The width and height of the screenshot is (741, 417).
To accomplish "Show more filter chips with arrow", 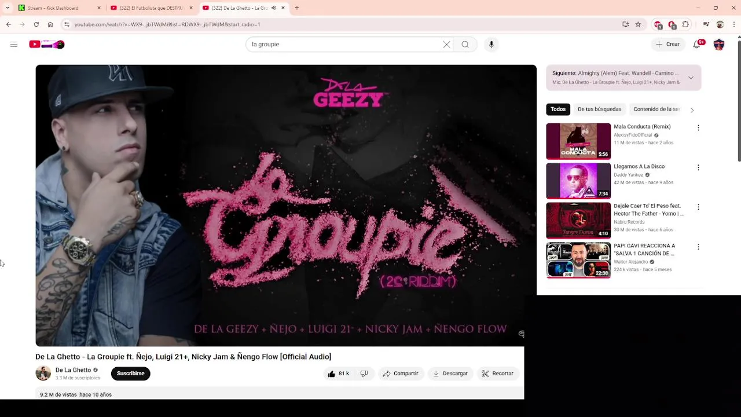I will (692, 109).
